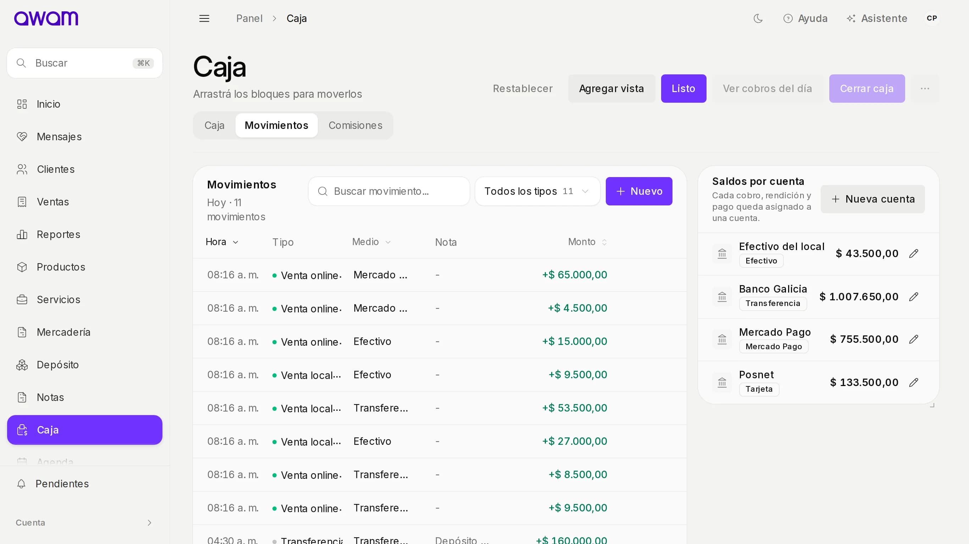Sort by Monto column
Image resolution: width=969 pixels, height=544 pixels.
point(588,242)
